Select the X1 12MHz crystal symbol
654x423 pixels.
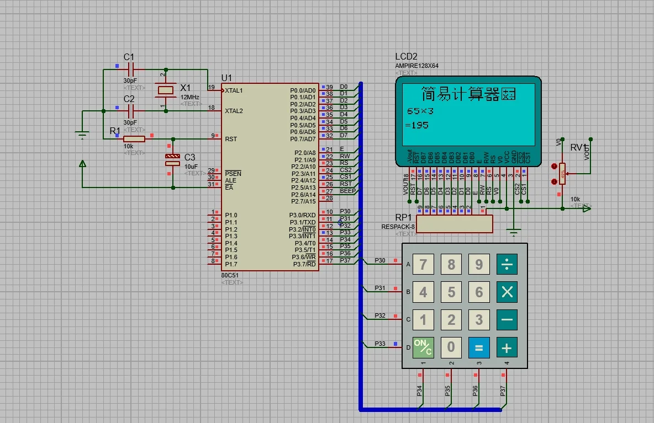pos(165,90)
